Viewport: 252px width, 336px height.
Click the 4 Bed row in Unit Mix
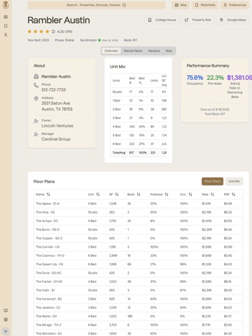[139, 127]
